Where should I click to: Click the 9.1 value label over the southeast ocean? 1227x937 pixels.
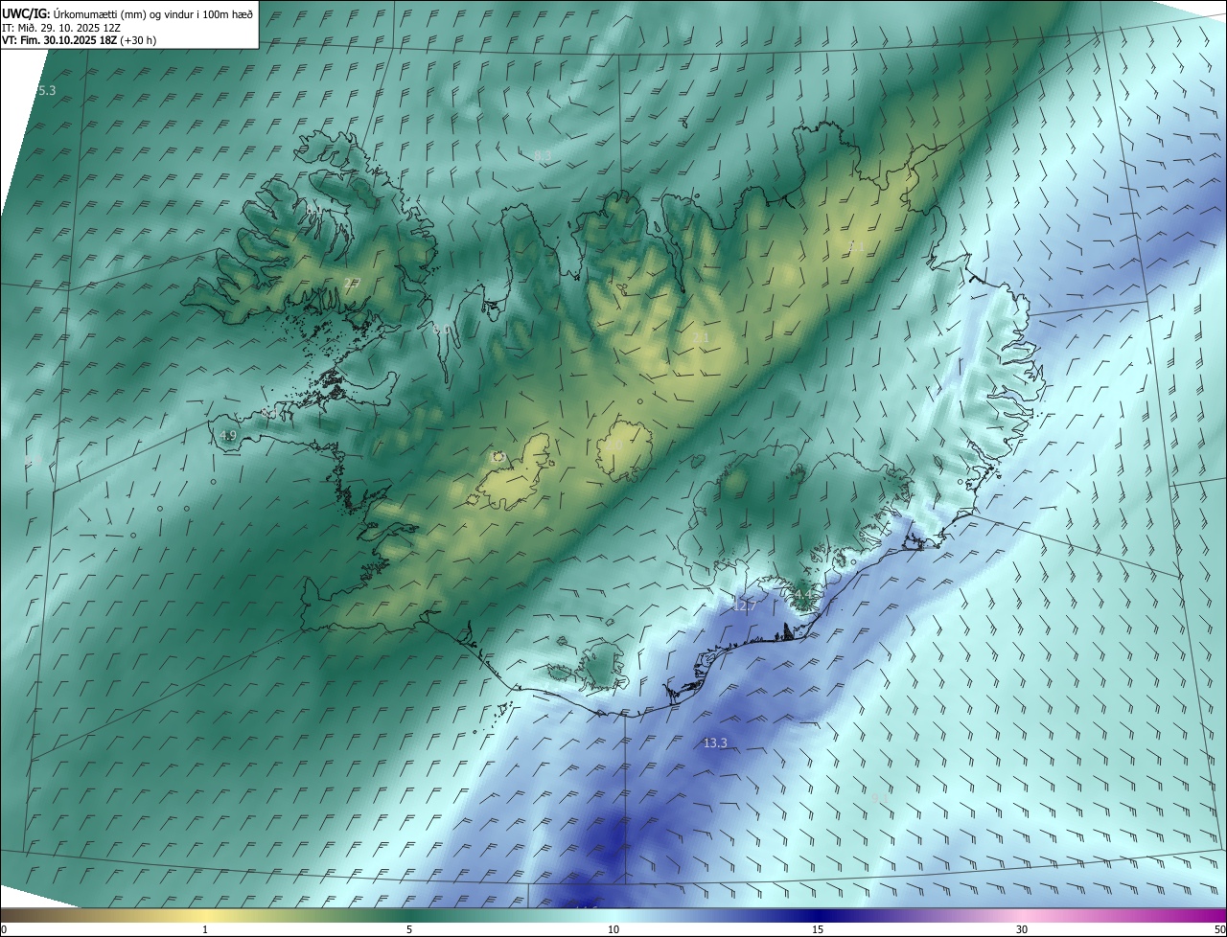point(879,797)
